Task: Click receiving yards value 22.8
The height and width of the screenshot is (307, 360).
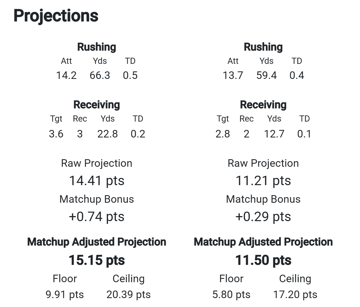Action: [x=108, y=134]
